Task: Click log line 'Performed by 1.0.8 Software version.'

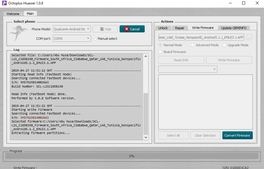Action: tap(43, 98)
